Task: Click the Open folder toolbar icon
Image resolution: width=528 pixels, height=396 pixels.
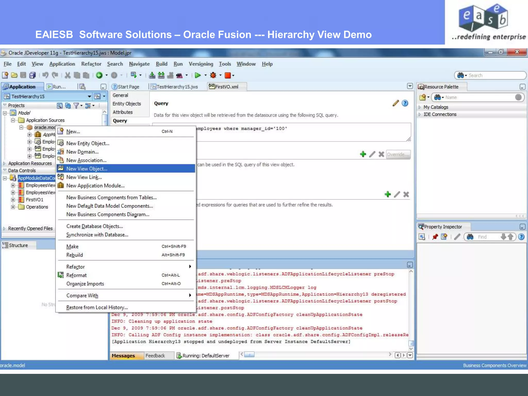Action: click(x=14, y=75)
